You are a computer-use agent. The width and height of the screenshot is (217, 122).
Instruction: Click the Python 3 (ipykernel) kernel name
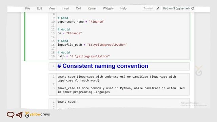coord(176,8)
